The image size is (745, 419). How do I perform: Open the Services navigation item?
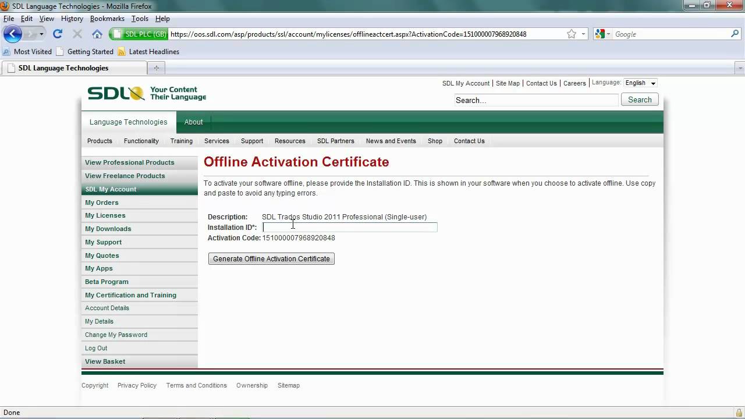tap(217, 141)
